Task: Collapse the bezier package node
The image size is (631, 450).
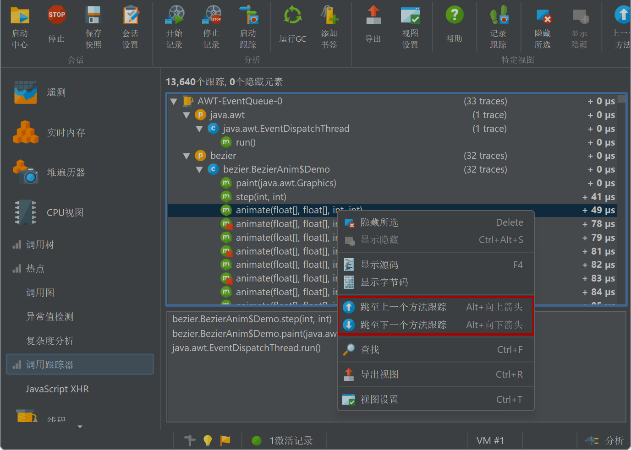Action: [x=187, y=156]
